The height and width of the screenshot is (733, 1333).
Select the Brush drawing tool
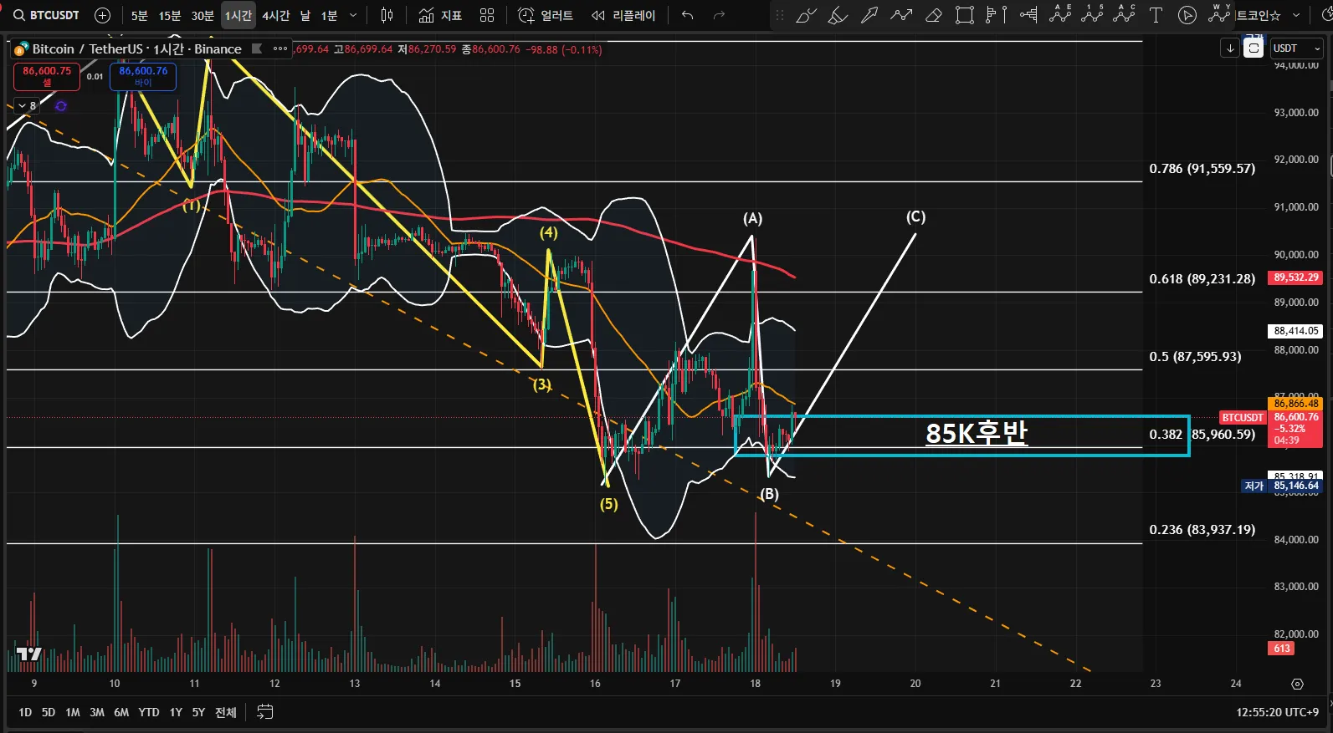pyautogui.click(x=806, y=15)
